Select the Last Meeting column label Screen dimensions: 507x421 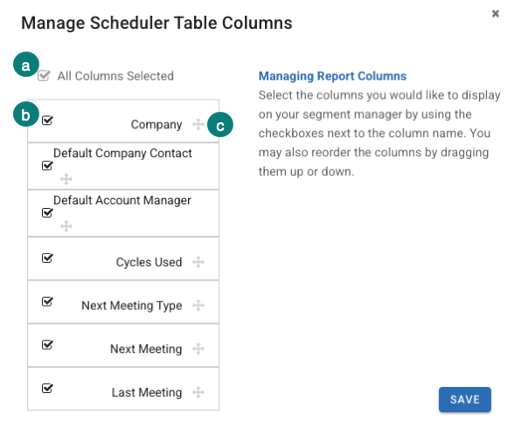[147, 392]
